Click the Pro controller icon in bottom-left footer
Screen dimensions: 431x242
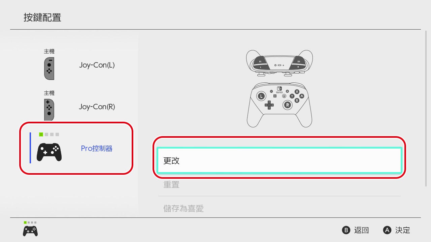click(x=30, y=231)
